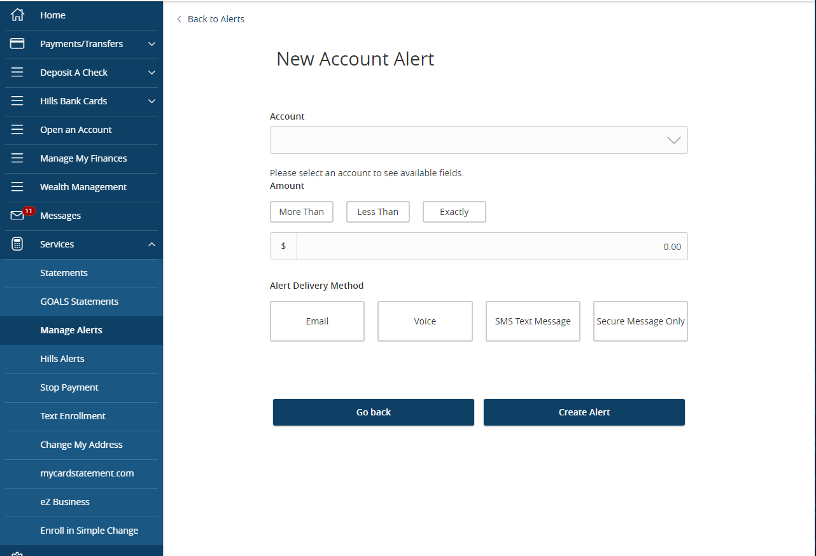Open eZ Business menu item
This screenshot has width=816, height=556.
coord(81,502)
